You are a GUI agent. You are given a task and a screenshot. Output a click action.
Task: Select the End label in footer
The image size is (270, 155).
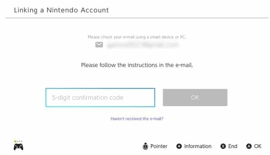[x=233, y=146]
